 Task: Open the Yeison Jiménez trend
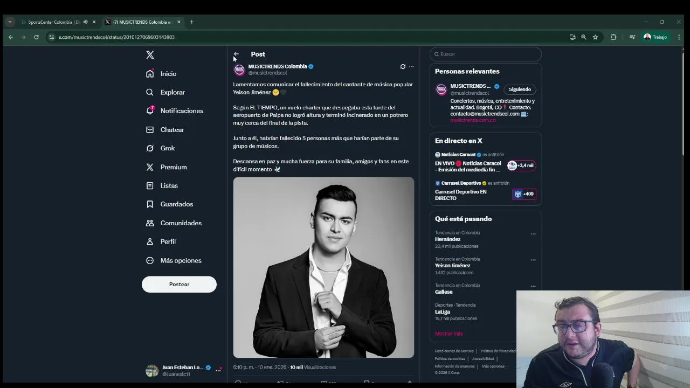pyautogui.click(x=453, y=266)
